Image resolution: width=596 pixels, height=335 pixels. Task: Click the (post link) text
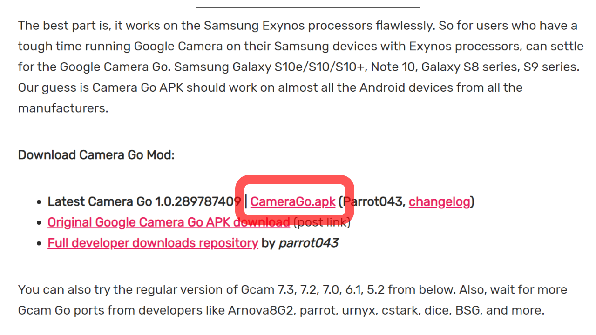click(x=322, y=222)
